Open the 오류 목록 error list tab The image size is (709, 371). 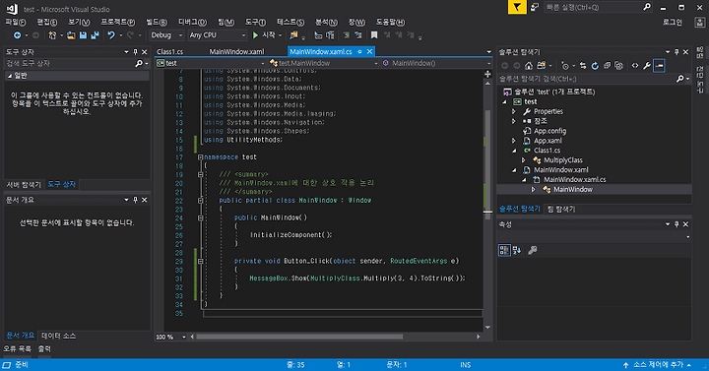(17, 349)
